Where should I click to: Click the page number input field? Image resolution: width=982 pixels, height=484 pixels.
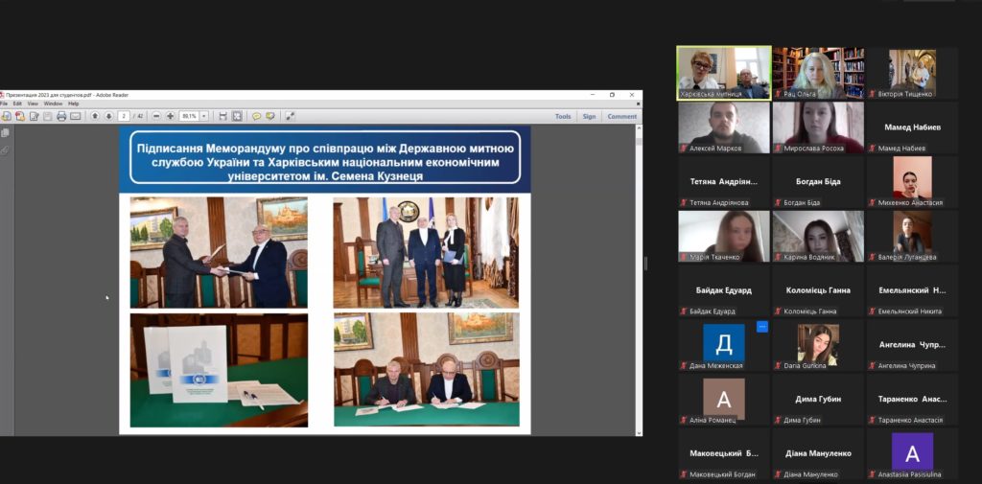click(124, 116)
